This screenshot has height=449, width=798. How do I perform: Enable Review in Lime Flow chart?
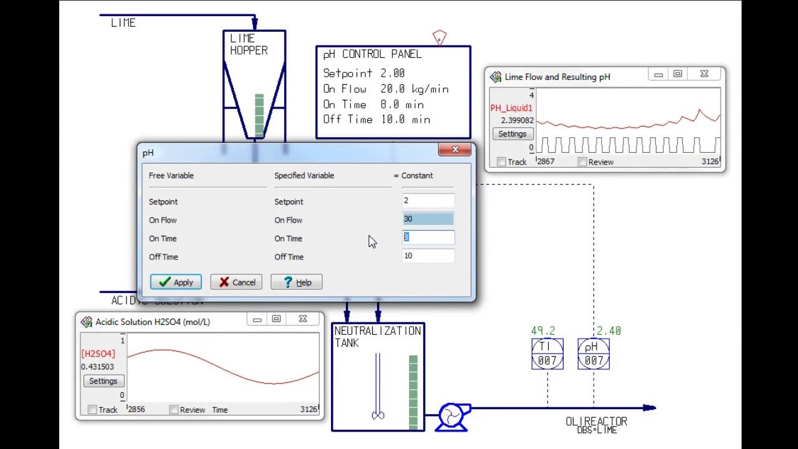582,162
